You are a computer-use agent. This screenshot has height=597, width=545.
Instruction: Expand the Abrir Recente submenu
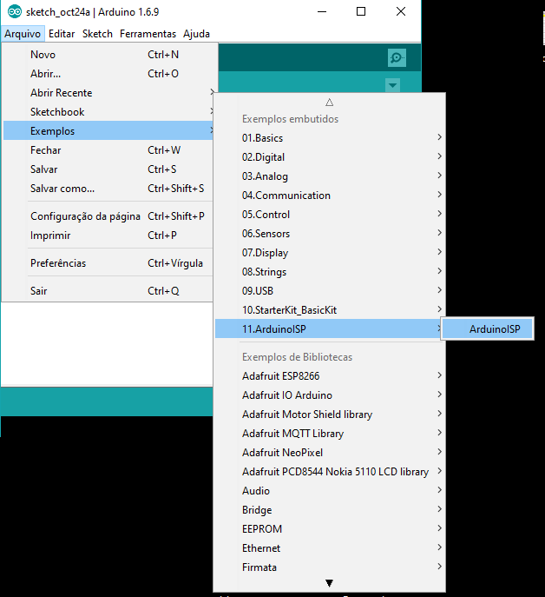108,92
